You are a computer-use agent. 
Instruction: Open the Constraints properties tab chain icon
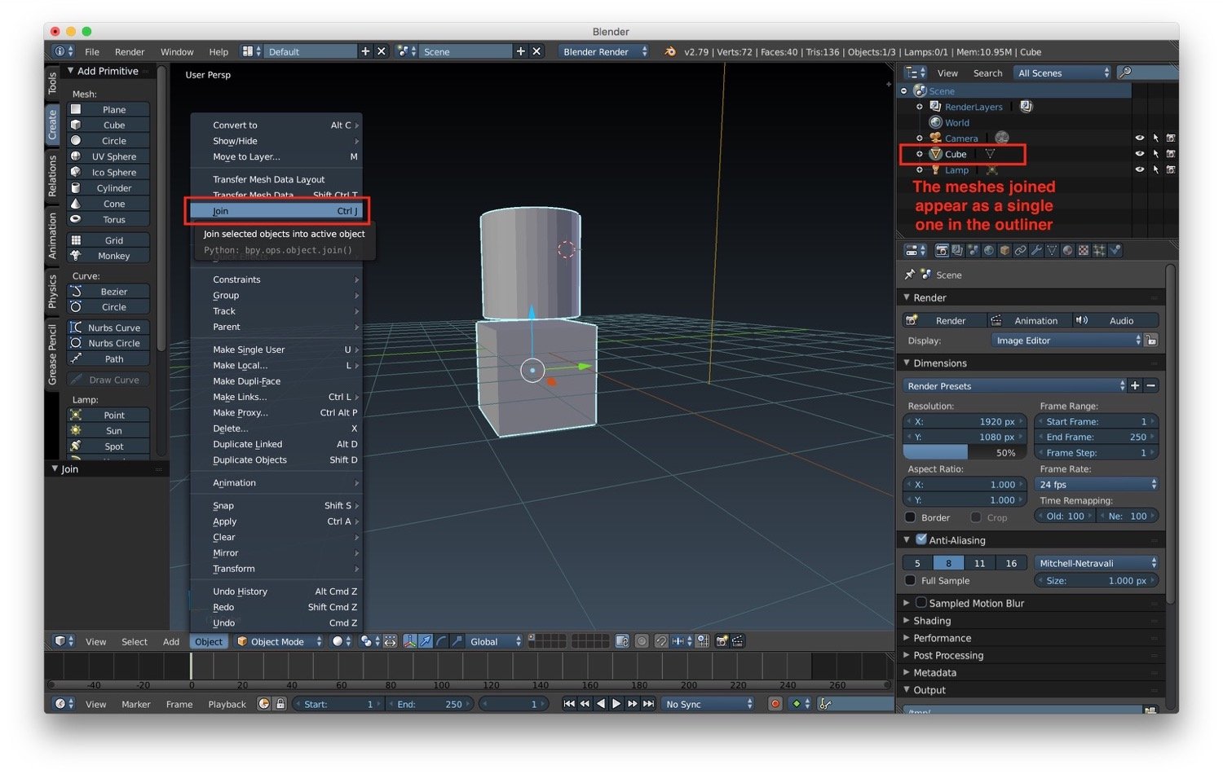click(1020, 250)
